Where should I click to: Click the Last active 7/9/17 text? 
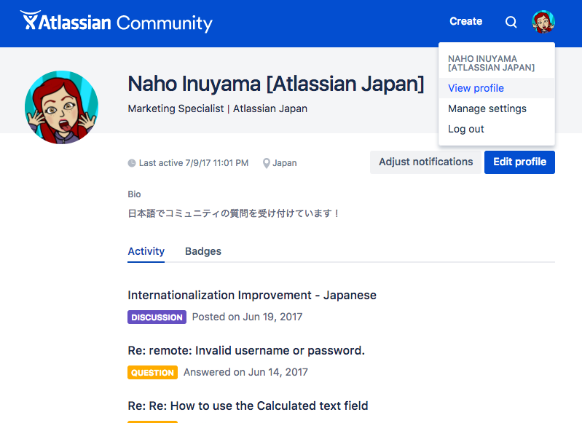[193, 163]
